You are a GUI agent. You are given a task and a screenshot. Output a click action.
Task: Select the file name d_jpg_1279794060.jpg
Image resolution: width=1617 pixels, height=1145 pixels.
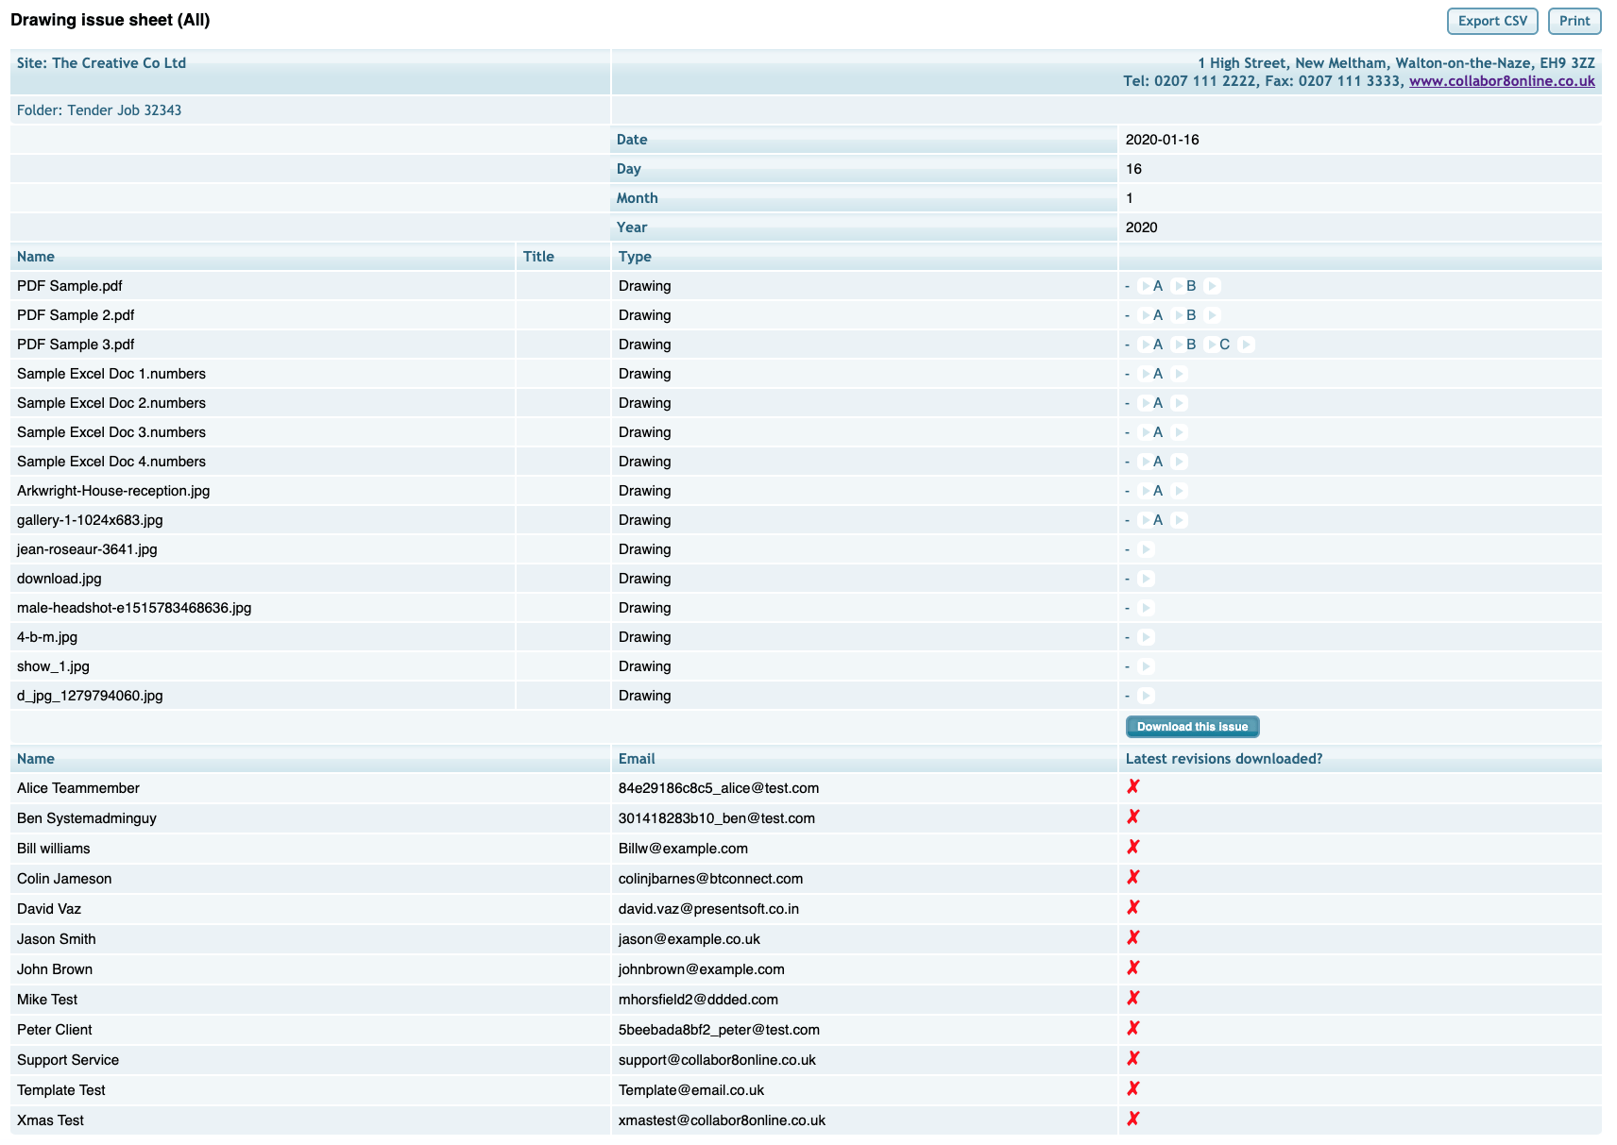point(90,696)
